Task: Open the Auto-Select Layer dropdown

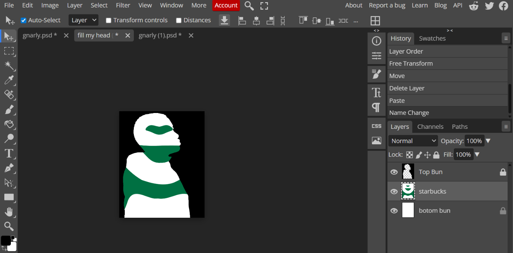Action: [x=83, y=20]
